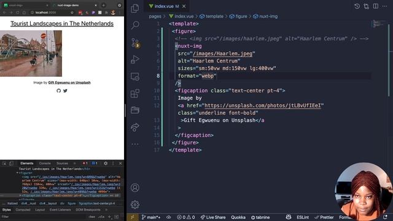Click the cloud sync icon in status bar
393x221 pixels.
[169, 217]
